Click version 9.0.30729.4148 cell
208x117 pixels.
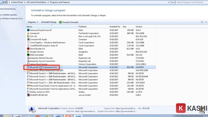pyautogui.click(x=142, y=76)
